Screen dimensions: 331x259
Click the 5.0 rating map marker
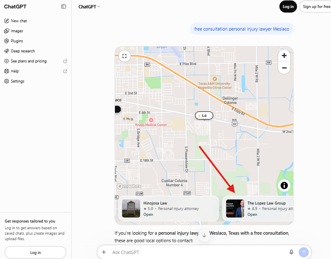(204, 116)
